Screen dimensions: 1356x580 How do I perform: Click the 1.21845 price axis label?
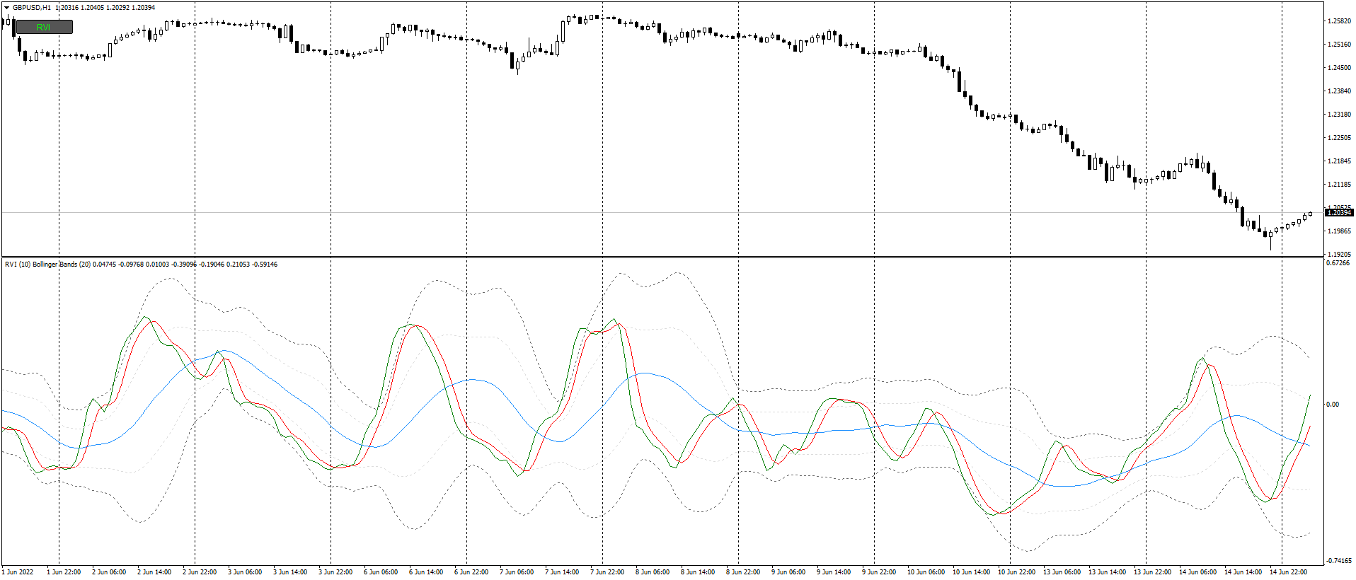[1338, 161]
